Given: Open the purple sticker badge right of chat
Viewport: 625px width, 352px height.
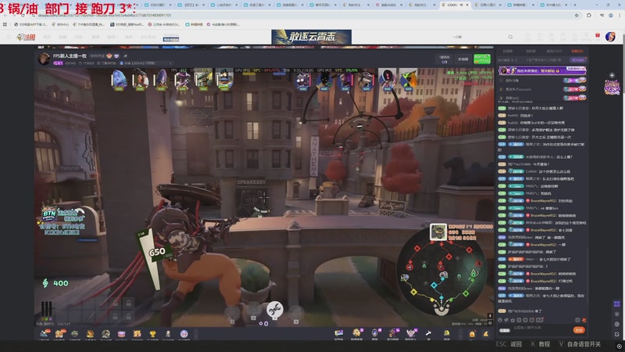Looking at the screenshot, I should (612, 88).
